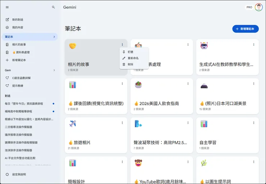Image resolution: width=266 pixels, height=184 pixels.
Task: Open the 生成式AI在教師教學 notebook card
Action: 228,57
